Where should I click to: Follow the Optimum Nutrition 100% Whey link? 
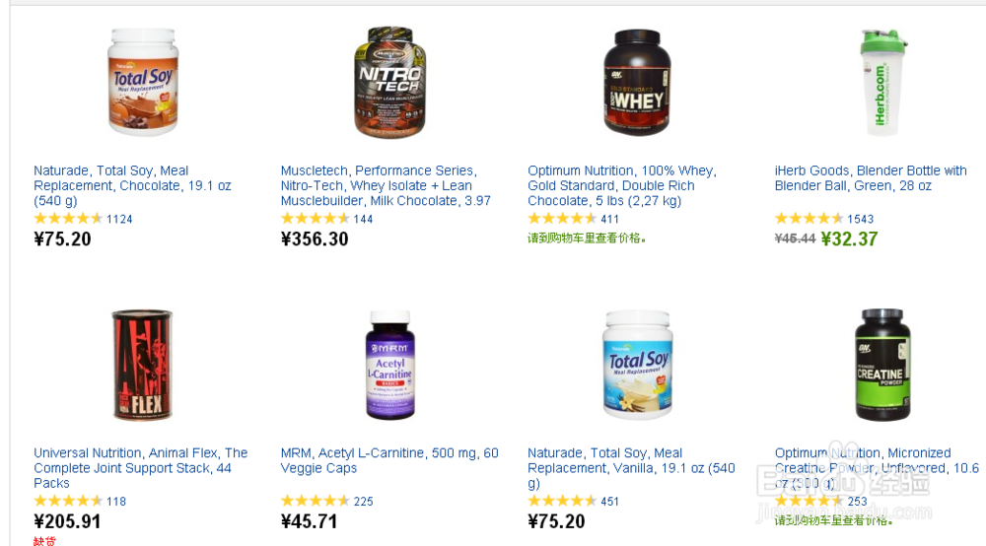pyautogui.click(x=622, y=186)
